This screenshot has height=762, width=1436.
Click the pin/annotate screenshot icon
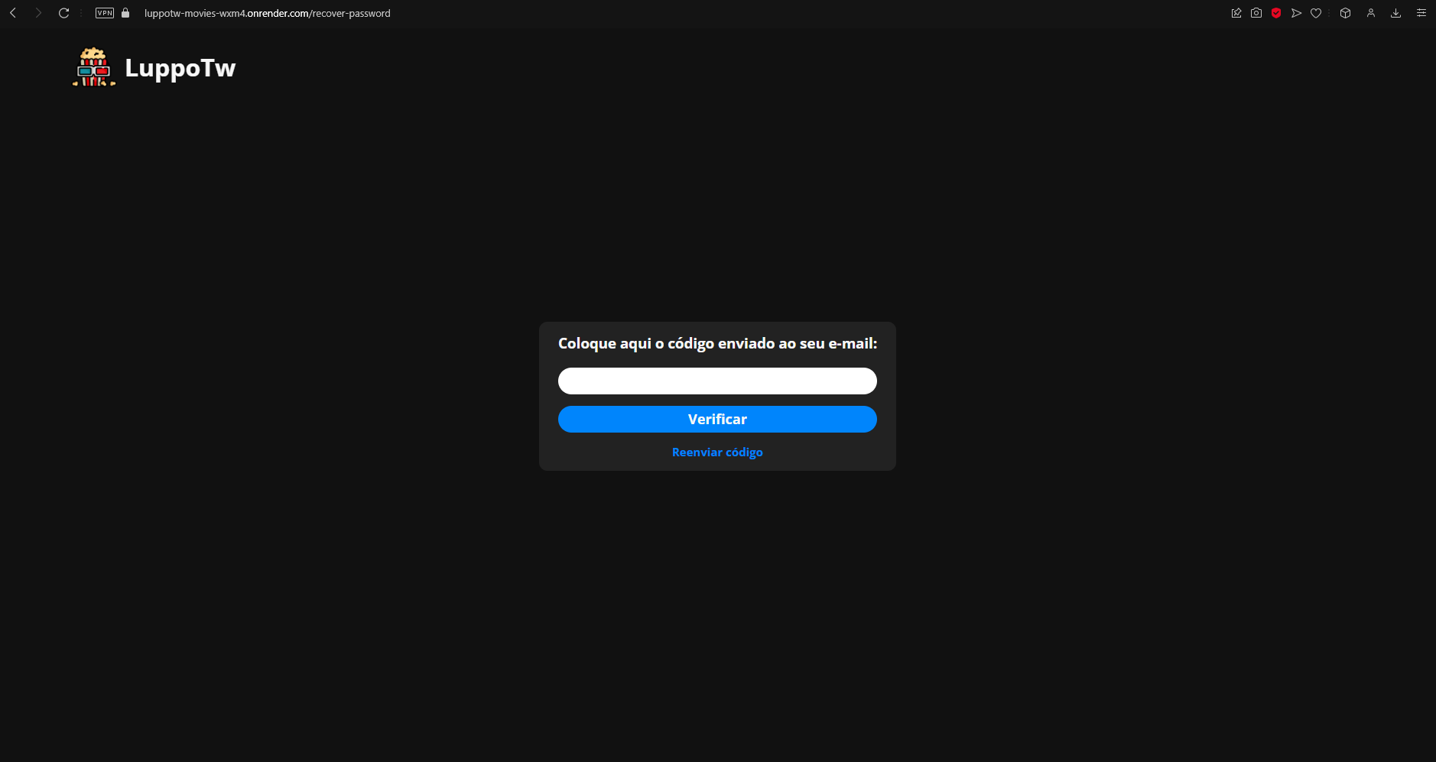pos(1236,13)
